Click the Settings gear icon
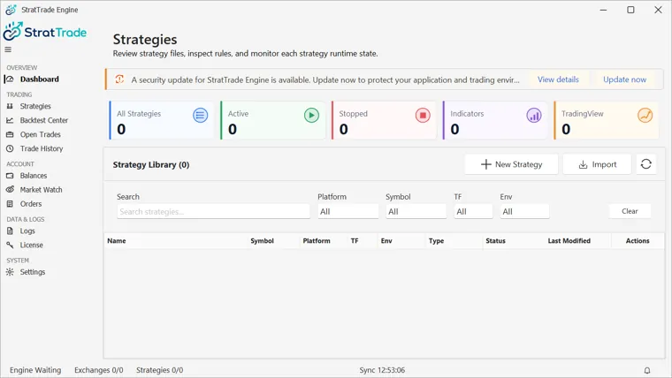 [10, 272]
